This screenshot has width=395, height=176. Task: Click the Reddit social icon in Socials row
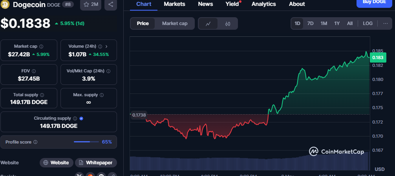point(90,175)
